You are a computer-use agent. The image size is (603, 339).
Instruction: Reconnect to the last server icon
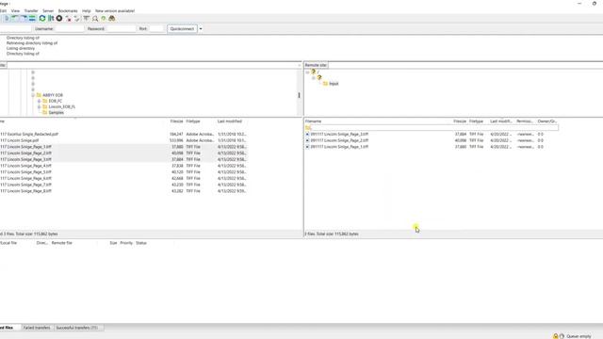click(x=77, y=19)
